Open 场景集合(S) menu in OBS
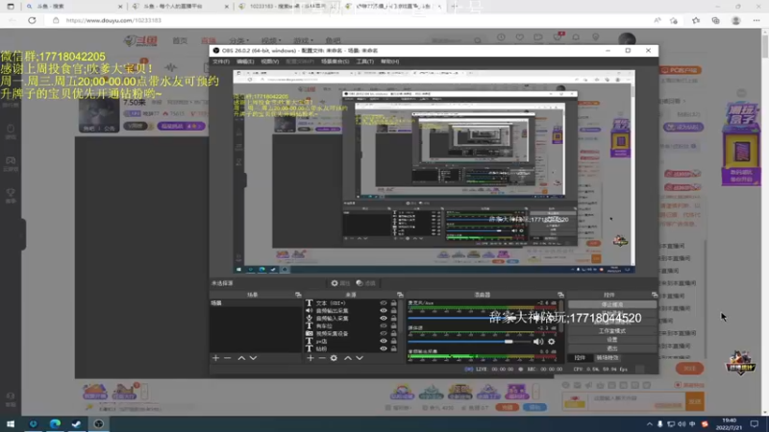 coord(335,61)
